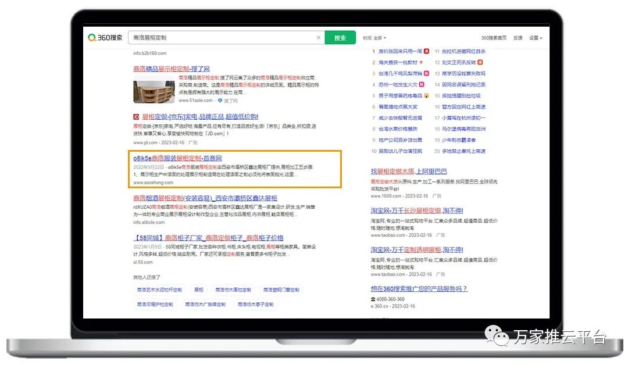Open the 【58同城】商洛柜子厂家 result
This screenshot has width=628, height=365.
[208, 238]
